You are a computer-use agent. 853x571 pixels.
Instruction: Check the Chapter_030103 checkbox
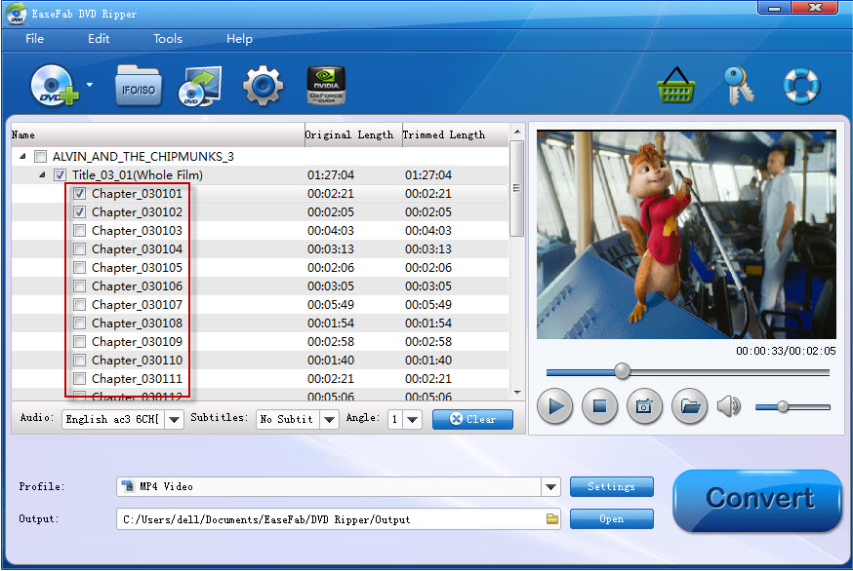79,230
